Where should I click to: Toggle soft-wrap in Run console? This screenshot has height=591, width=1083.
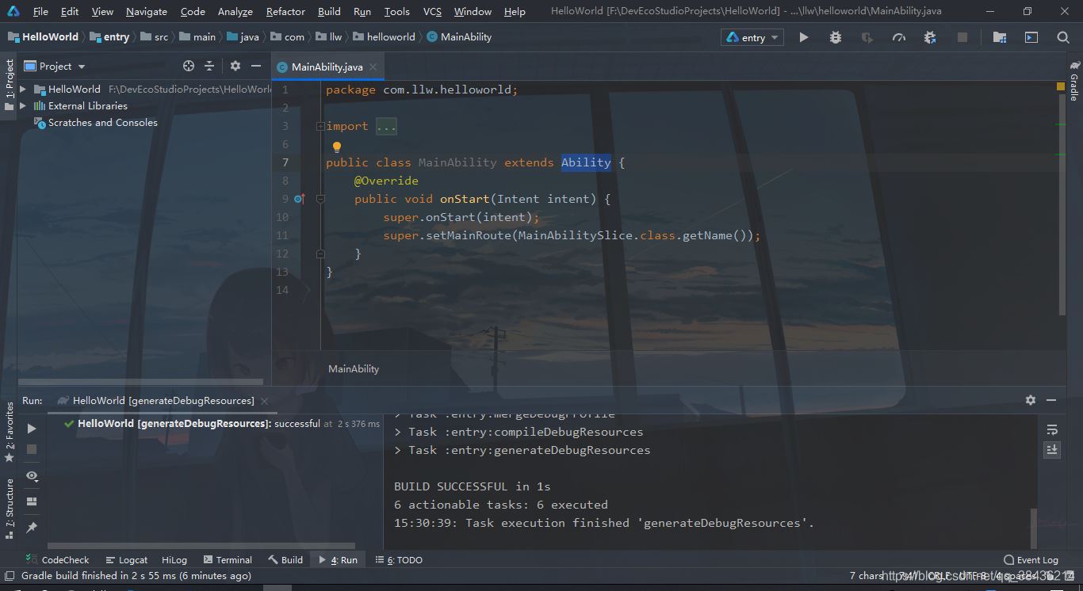1052,429
